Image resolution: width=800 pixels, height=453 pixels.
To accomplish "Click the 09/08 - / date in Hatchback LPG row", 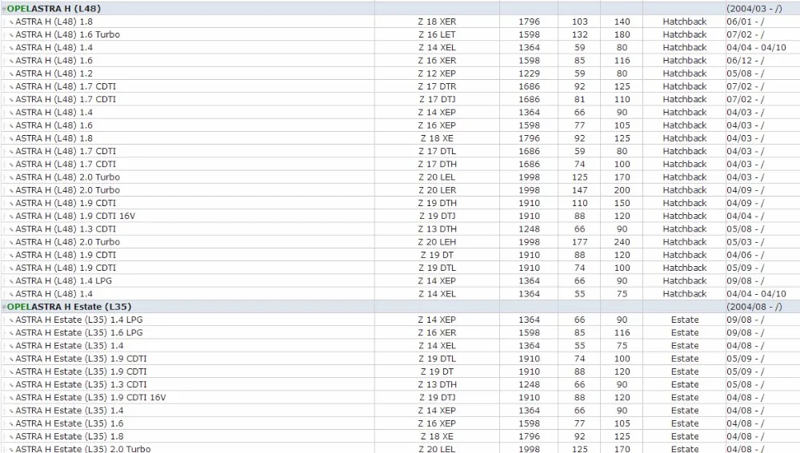I will pyautogui.click(x=746, y=280).
